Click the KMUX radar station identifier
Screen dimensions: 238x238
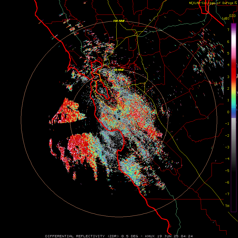(150, 236)
